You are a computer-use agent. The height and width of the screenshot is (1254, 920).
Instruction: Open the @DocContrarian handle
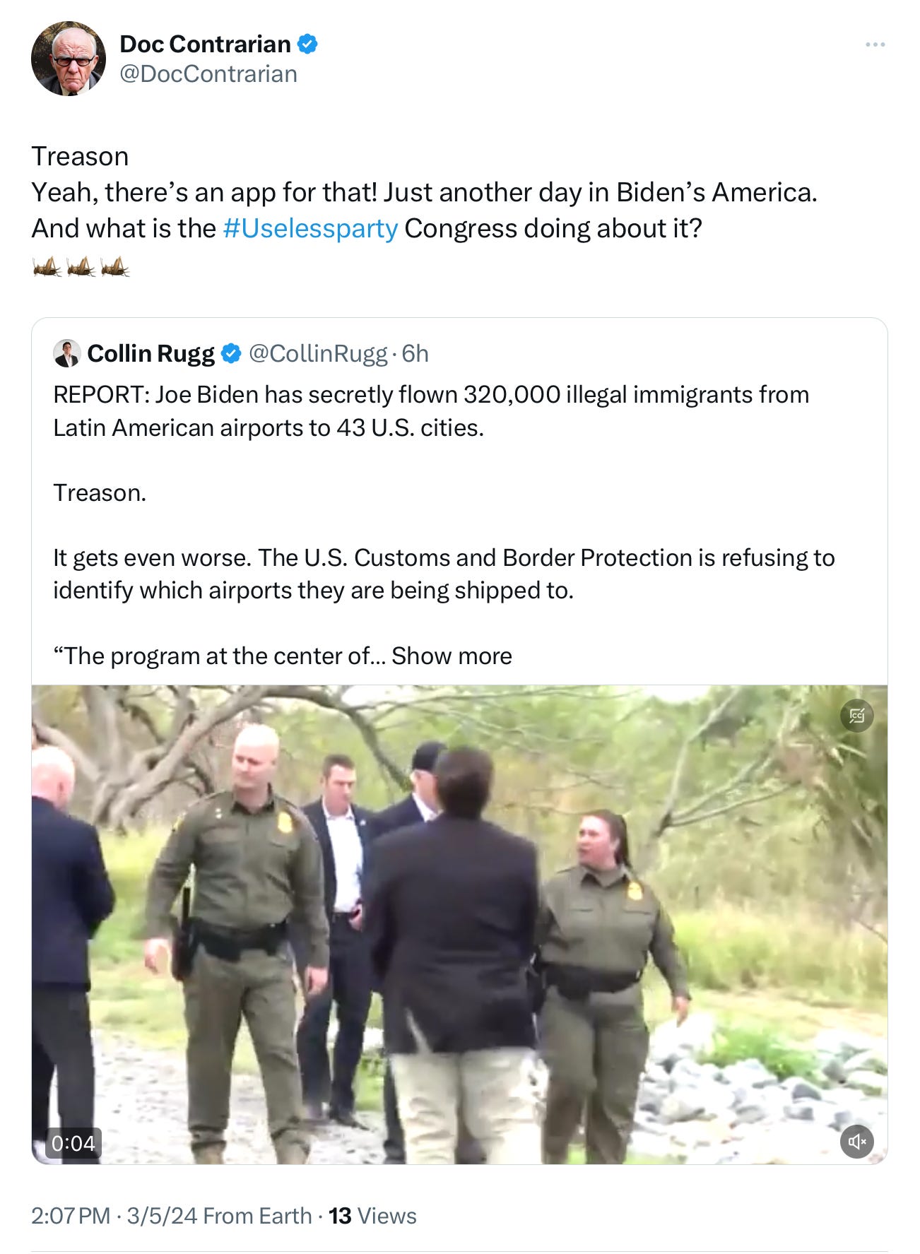[208, 73]
